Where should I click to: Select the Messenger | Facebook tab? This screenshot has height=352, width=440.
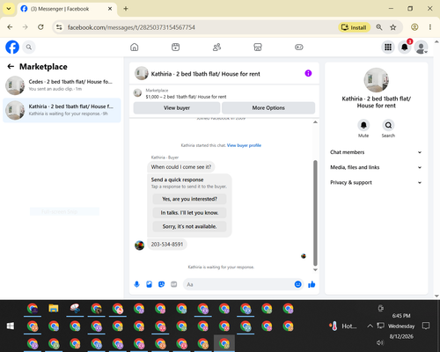67,9
